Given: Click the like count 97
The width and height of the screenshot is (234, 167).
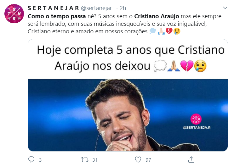Looking at the screenshot, I should [148, 160].
